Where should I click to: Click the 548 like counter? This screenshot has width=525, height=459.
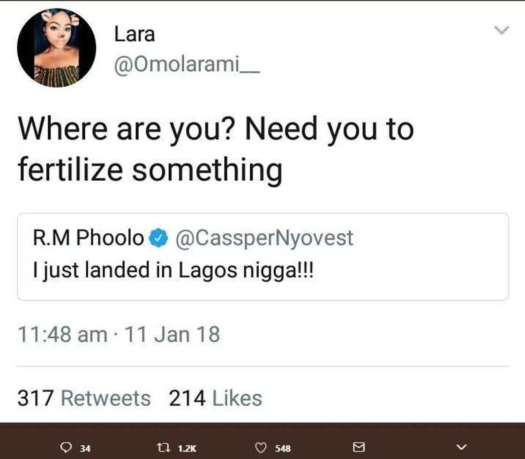click(283, 449)
